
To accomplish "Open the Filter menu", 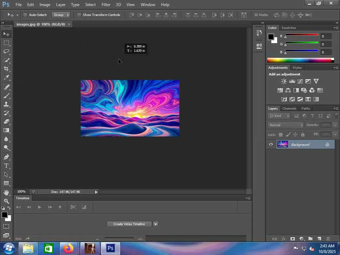I will pos(106,5).
